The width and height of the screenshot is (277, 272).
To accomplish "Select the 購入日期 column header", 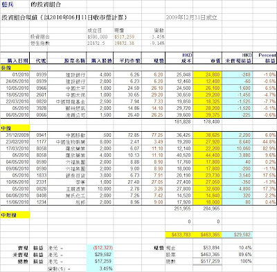I will coord(15,58).
